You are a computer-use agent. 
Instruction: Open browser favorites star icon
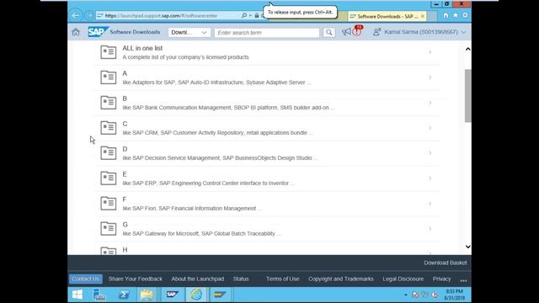[x=455, y=15]
